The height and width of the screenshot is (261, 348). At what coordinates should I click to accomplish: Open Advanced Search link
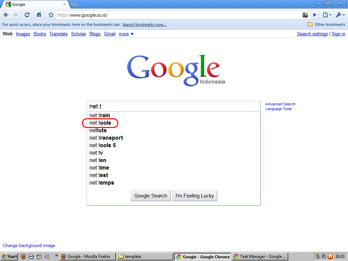click(280, 104)
